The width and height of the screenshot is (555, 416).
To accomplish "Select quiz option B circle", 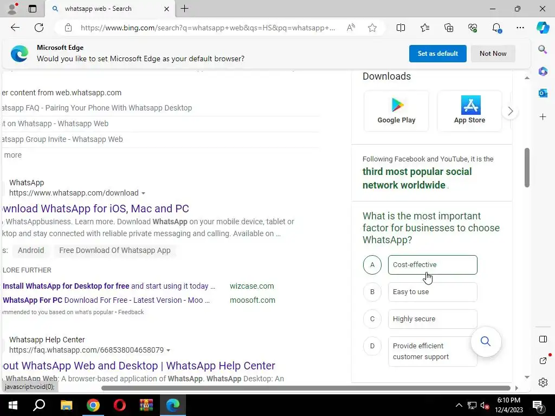I will click(372, 292).
